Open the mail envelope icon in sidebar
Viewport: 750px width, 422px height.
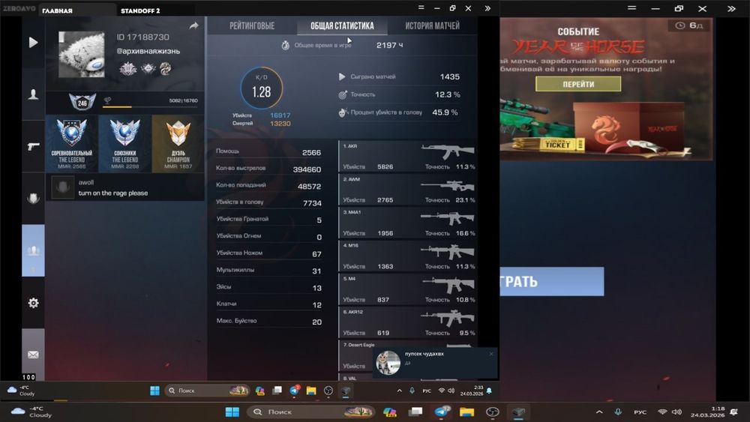(33, 354)
